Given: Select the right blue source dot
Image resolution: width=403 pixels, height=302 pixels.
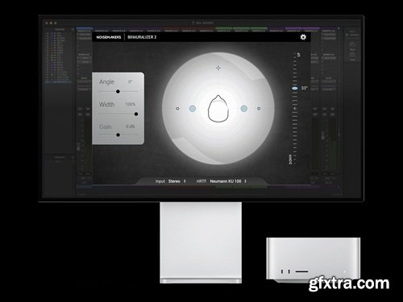Looking at the screenshot, I should pos(244,109).
